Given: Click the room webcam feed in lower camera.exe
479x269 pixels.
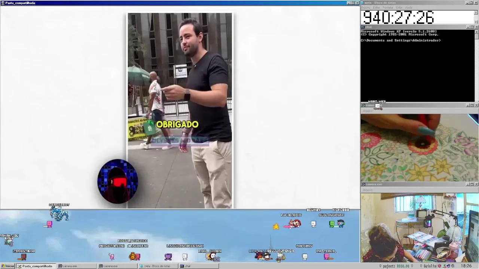Looking at the screenshot, I should (x=419, y=228).
